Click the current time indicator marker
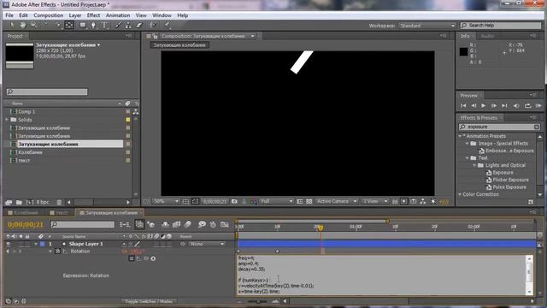 pos(321,228)
